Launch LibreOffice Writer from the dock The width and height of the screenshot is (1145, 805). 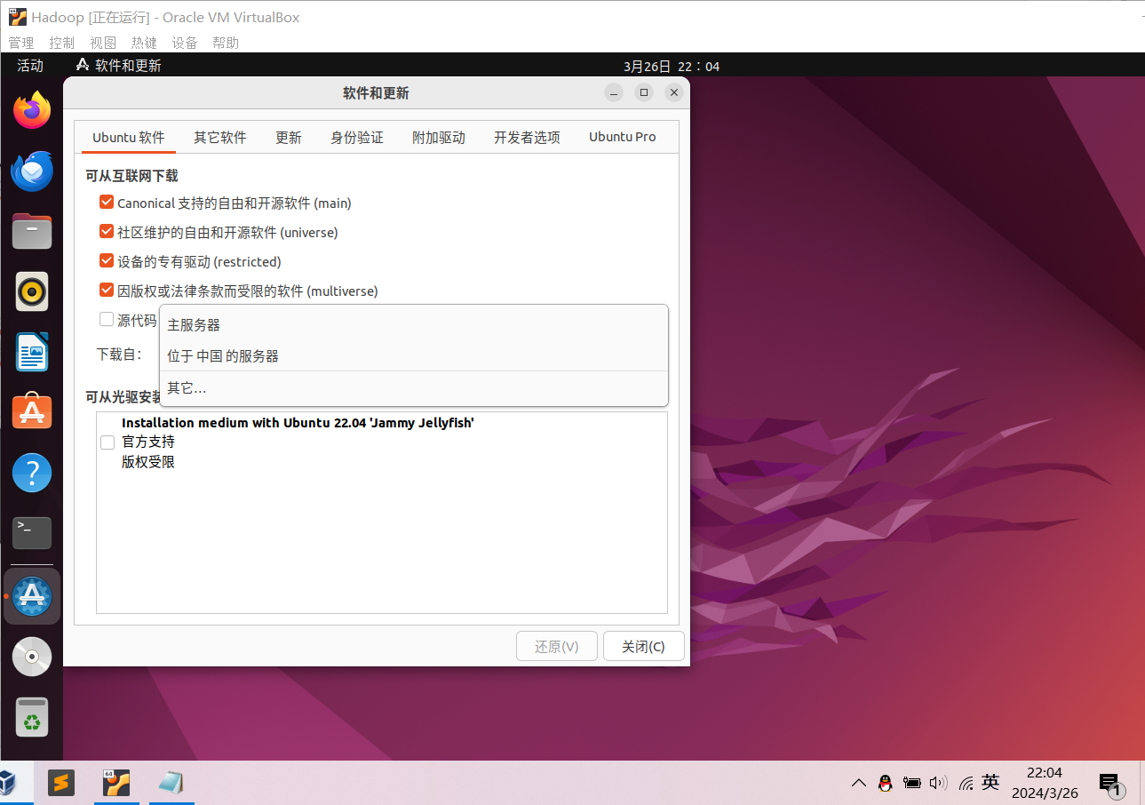(32, 352)
